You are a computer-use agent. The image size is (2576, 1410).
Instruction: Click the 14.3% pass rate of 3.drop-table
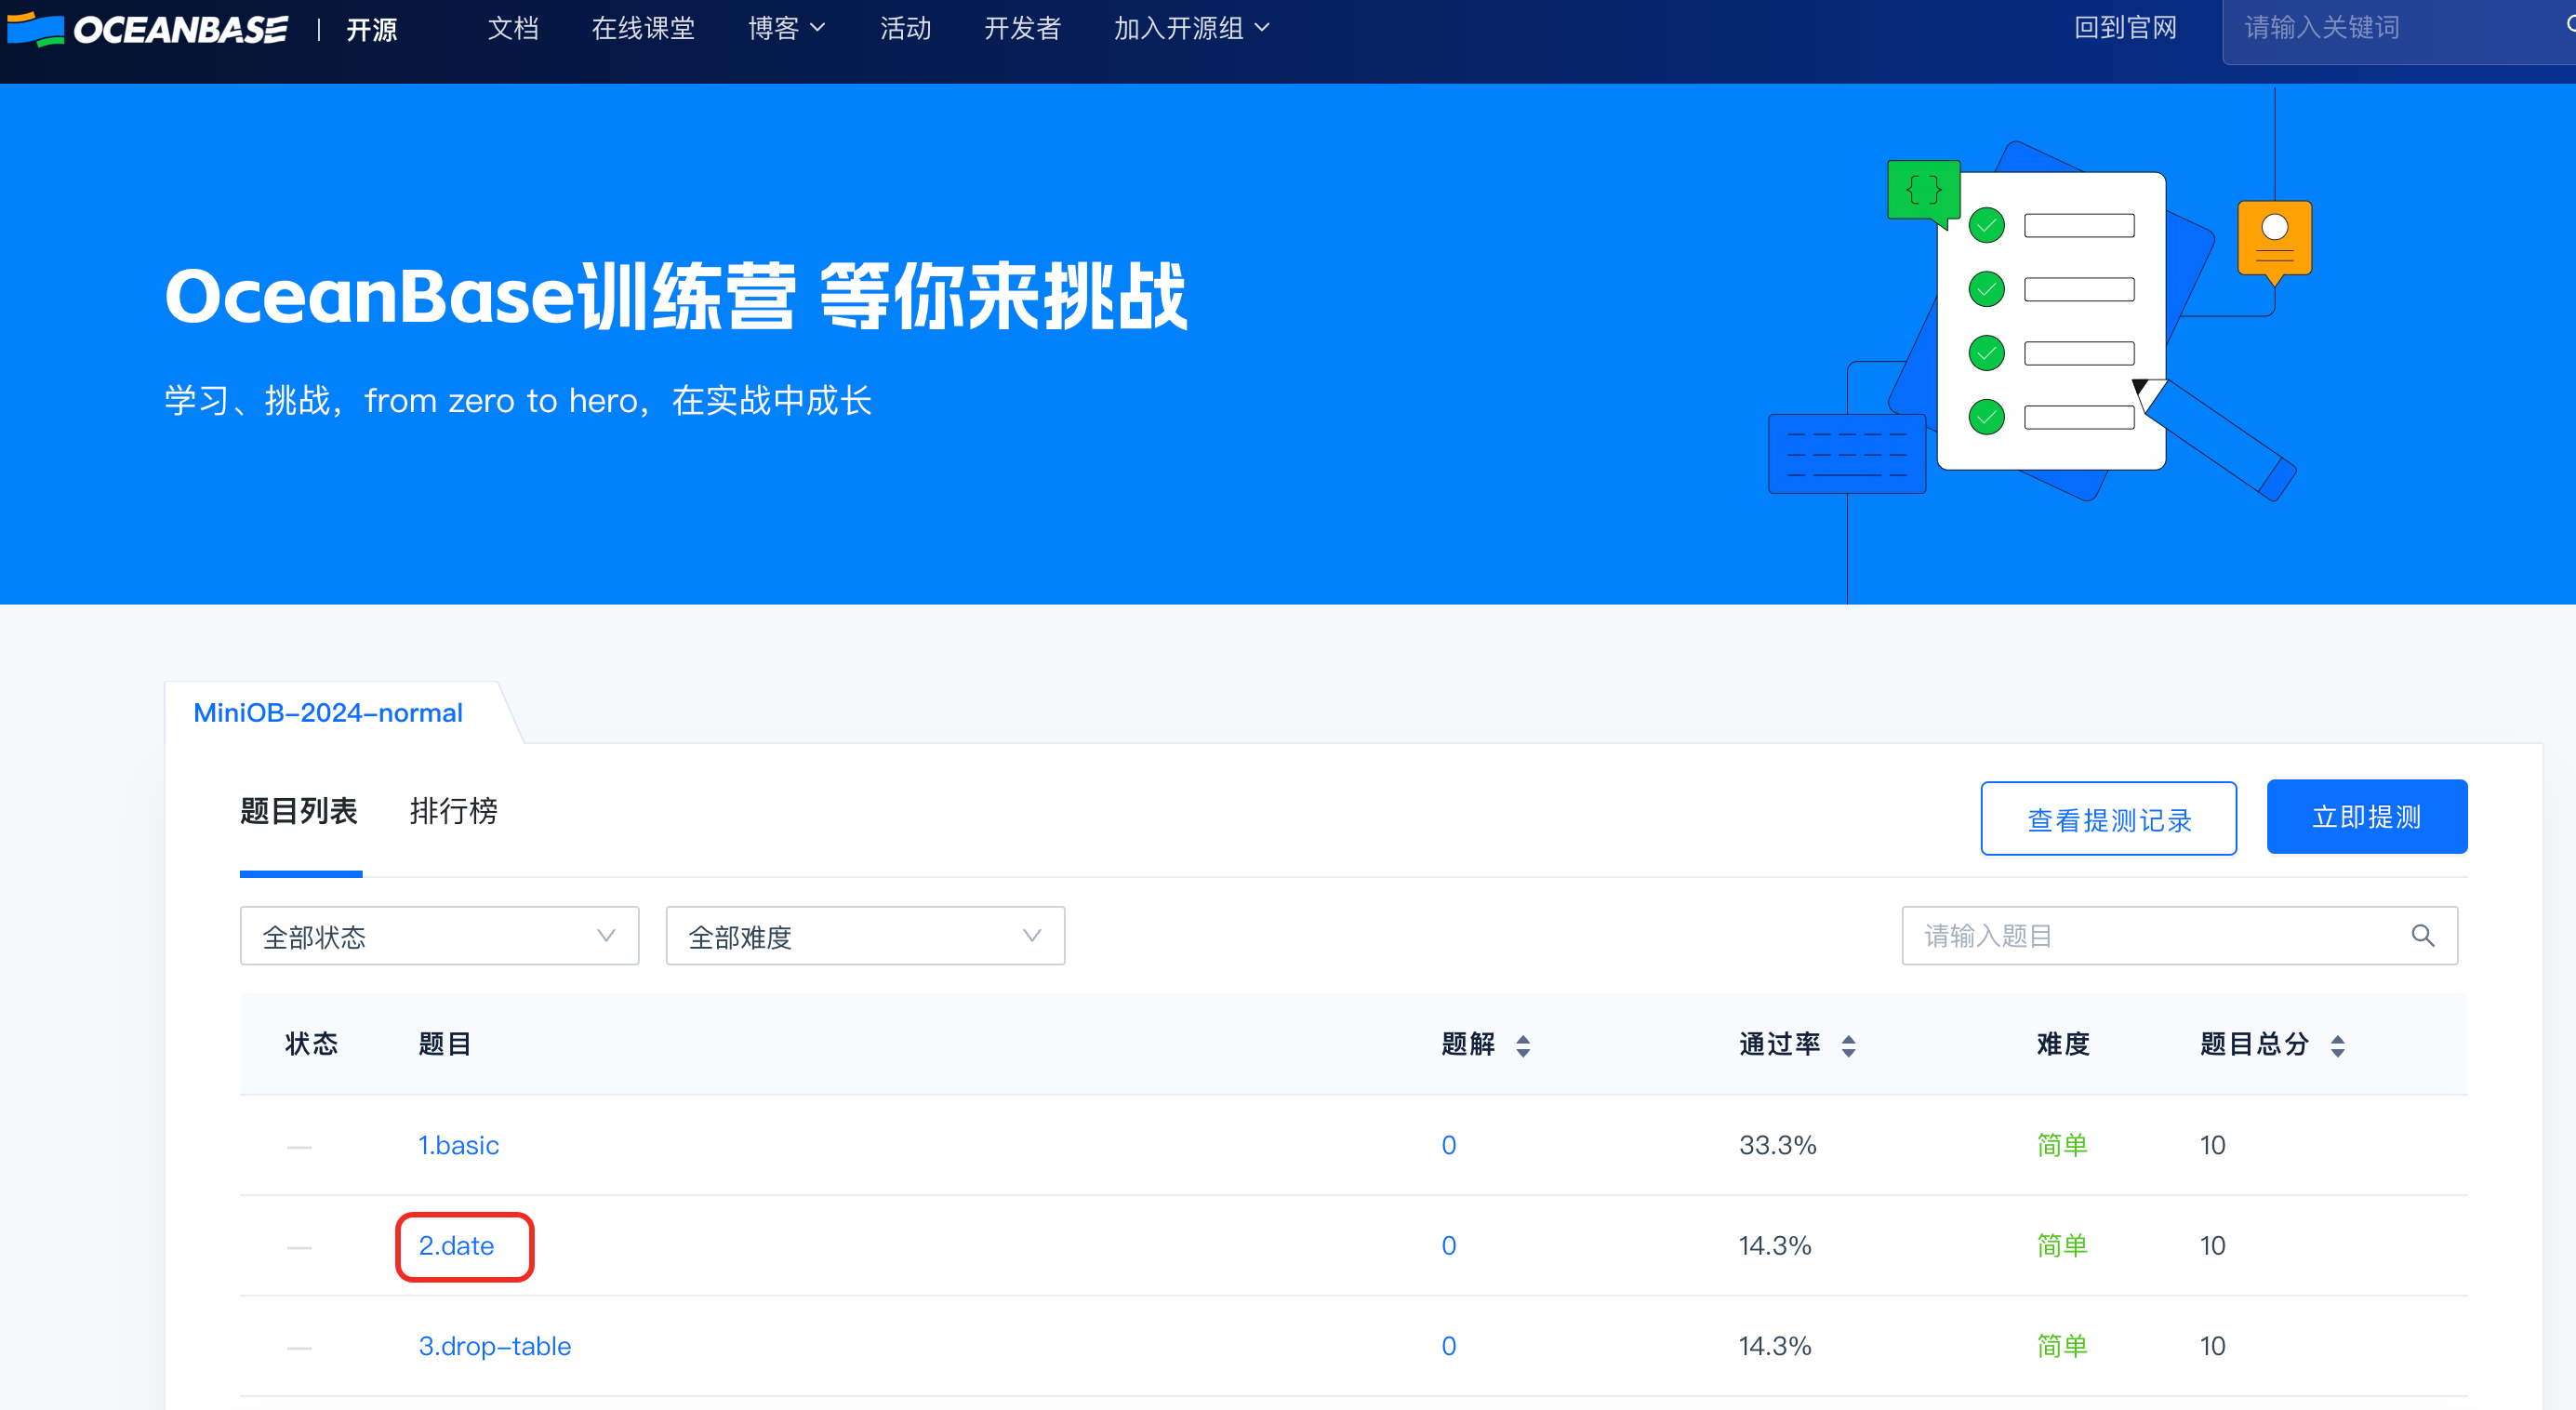(x=1775, y=1346)
